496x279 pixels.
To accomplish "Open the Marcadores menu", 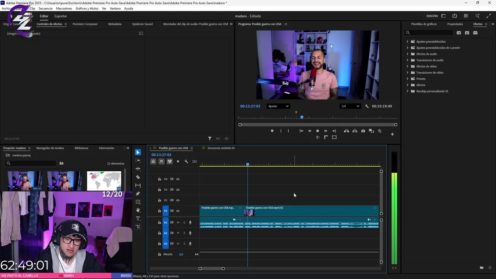I will click(x=64, y=9).
